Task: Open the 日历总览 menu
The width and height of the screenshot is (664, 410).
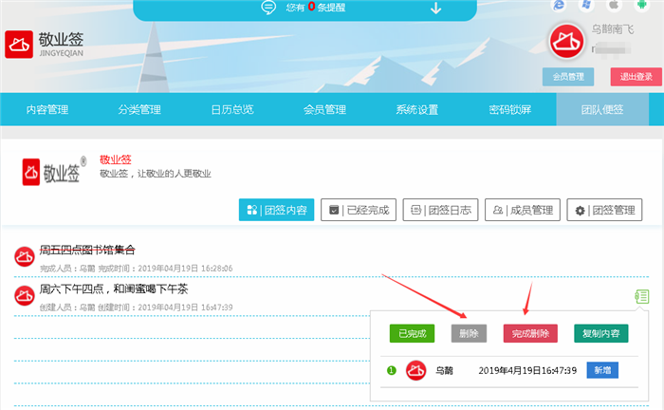Action: (x=232, y=110)
